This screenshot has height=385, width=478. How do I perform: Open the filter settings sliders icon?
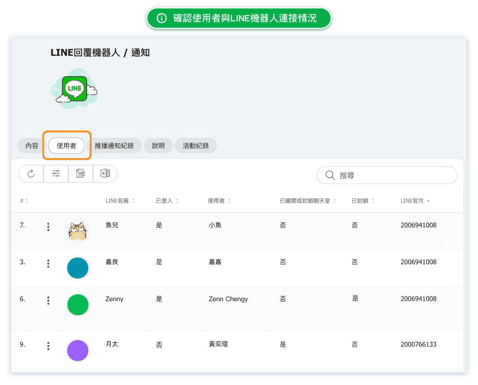tap(56, 174)
